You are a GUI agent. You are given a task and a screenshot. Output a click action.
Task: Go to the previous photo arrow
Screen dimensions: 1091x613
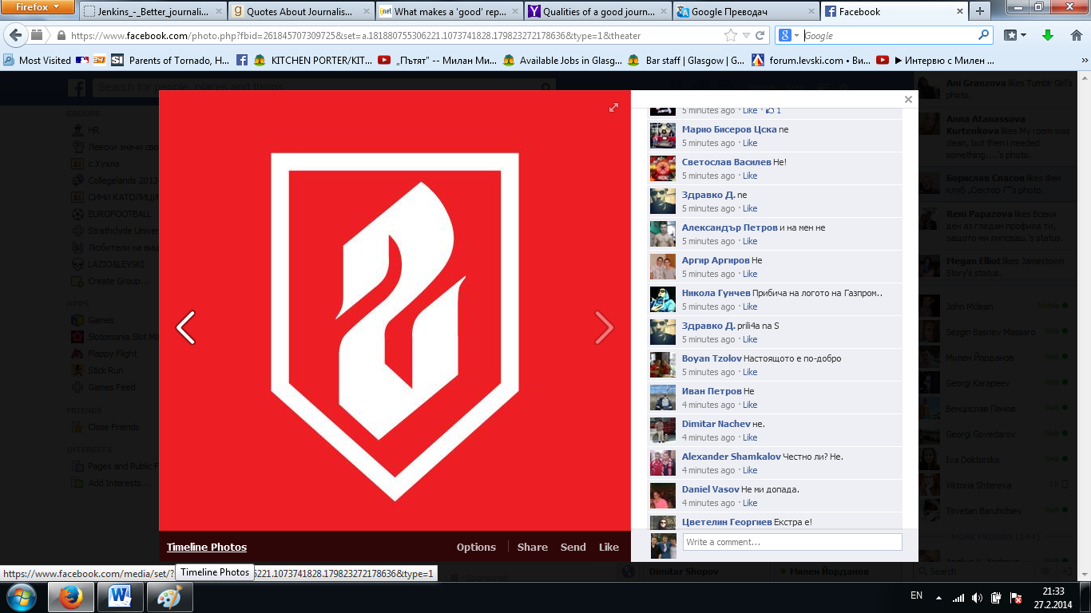click(185, 327)
